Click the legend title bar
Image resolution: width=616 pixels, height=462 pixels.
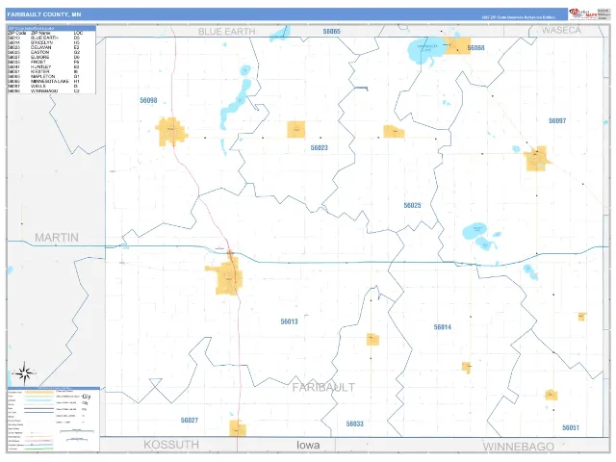[54, 388]
